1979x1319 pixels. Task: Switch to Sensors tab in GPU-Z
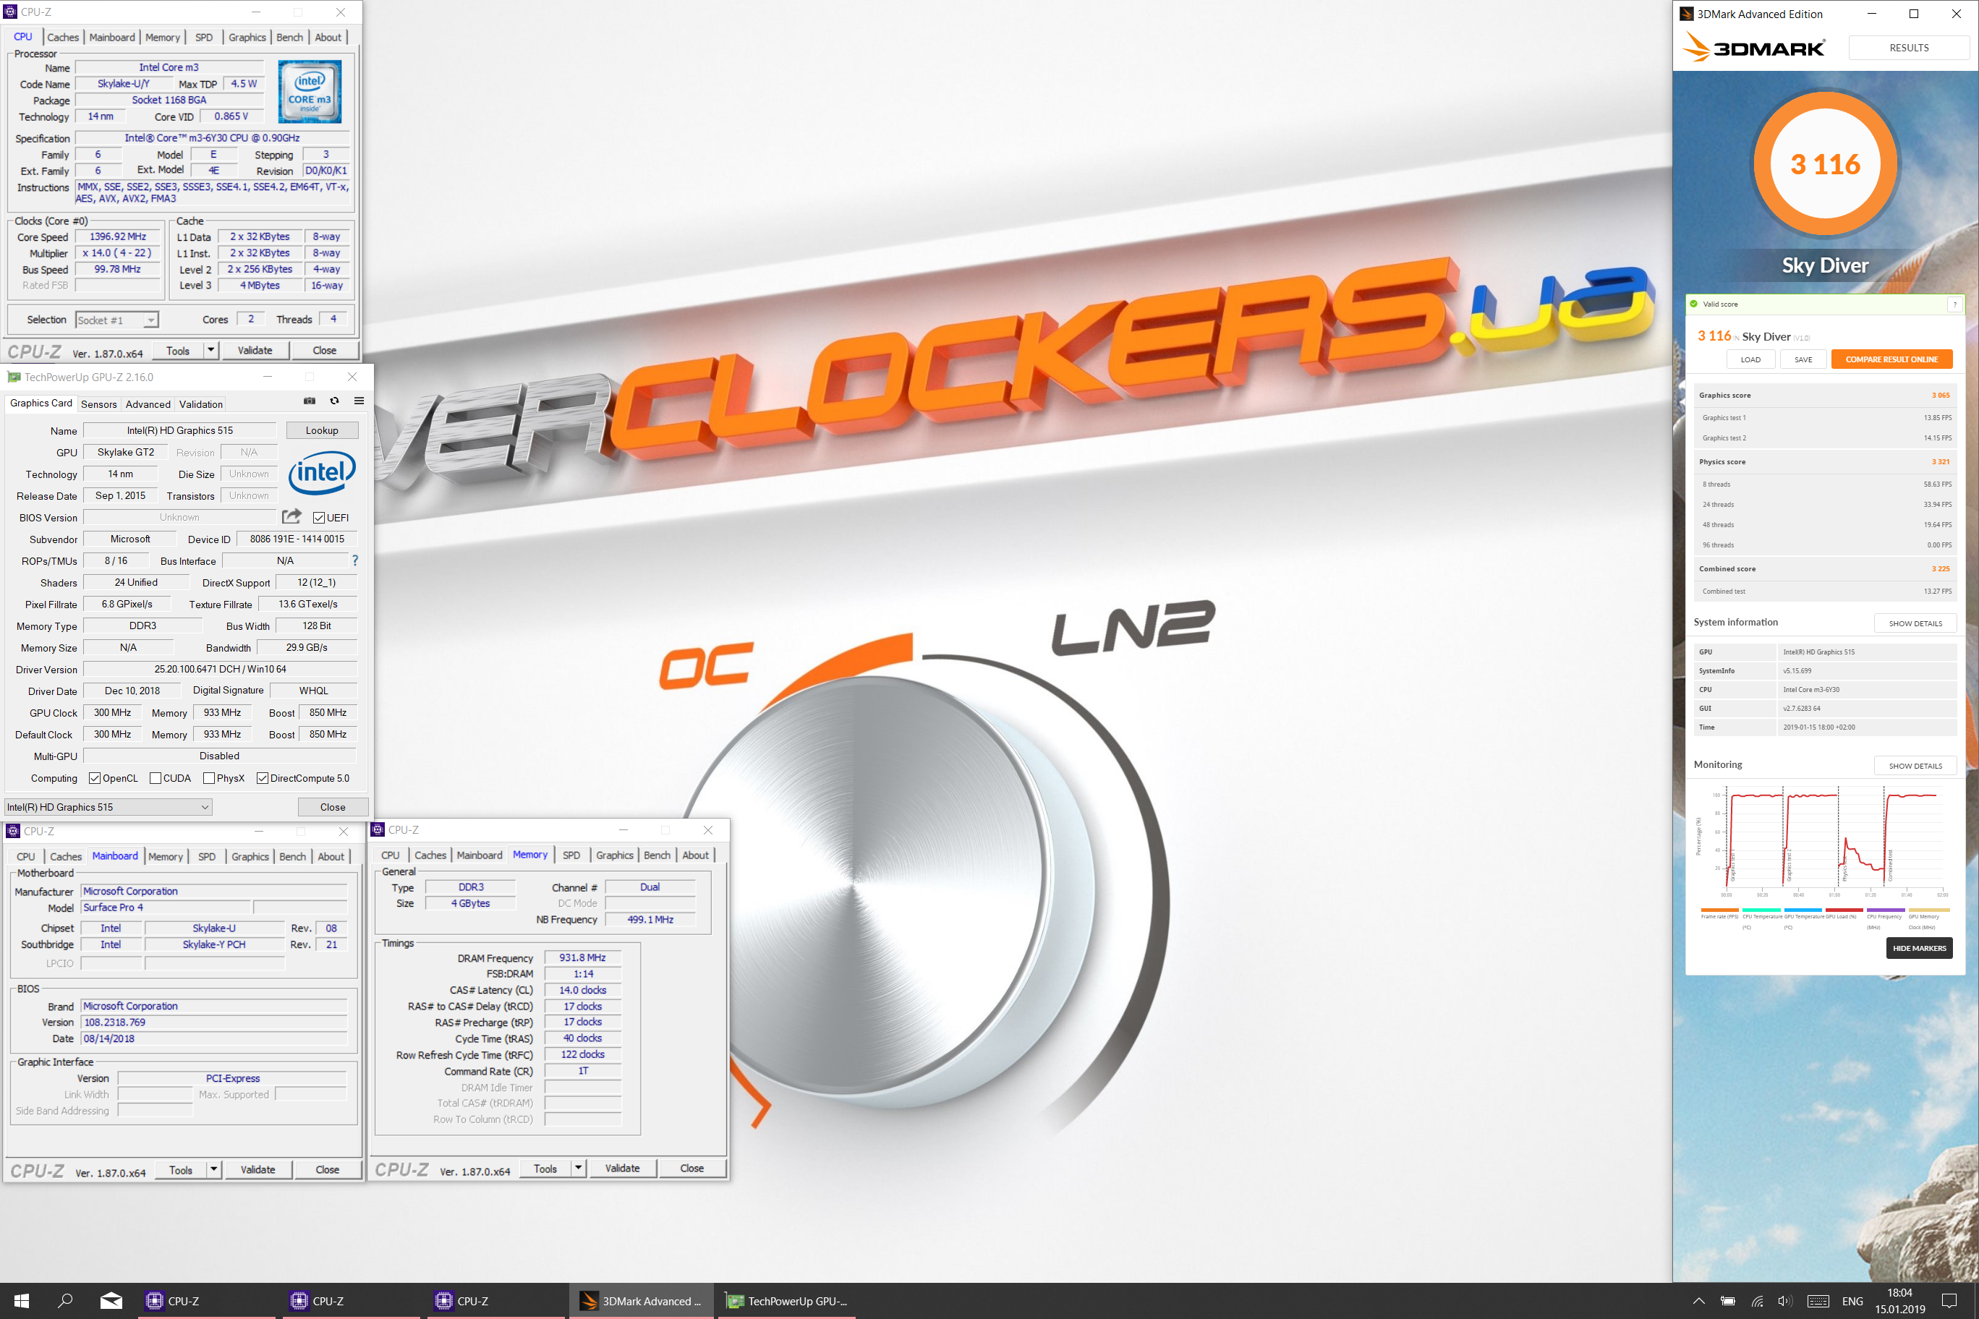[x=98, y=404]
